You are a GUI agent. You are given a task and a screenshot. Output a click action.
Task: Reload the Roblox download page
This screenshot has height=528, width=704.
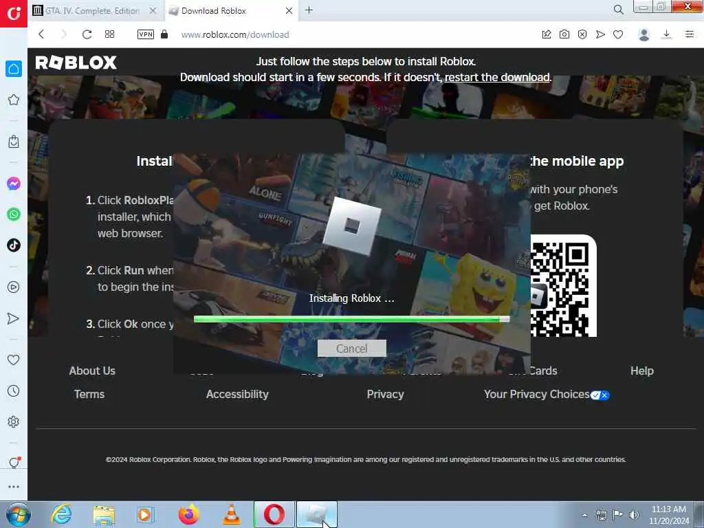pyautogui.click(x=87, y=34)
